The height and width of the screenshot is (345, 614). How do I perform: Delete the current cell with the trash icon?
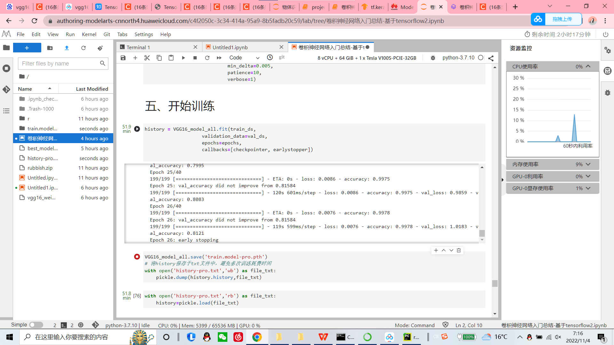click(x=459, y=250)
